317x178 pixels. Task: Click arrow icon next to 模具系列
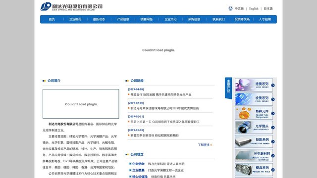pyautogui.click(x=273, y=170)
